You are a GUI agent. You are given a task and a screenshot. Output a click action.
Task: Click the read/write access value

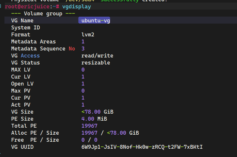[97, 56]
